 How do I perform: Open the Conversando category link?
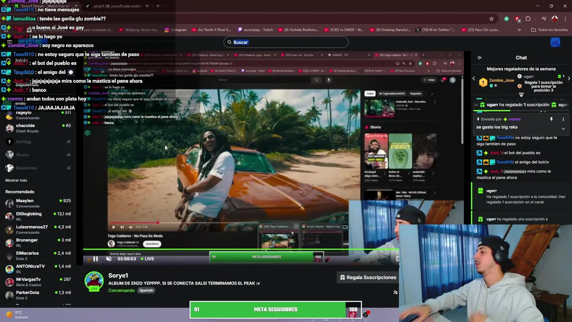point(121,290)
